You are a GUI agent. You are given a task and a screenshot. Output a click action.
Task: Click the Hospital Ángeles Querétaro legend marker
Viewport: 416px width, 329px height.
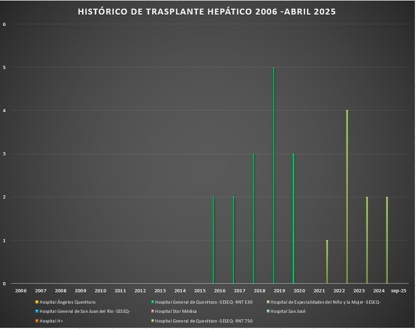(x=37, y=302)
